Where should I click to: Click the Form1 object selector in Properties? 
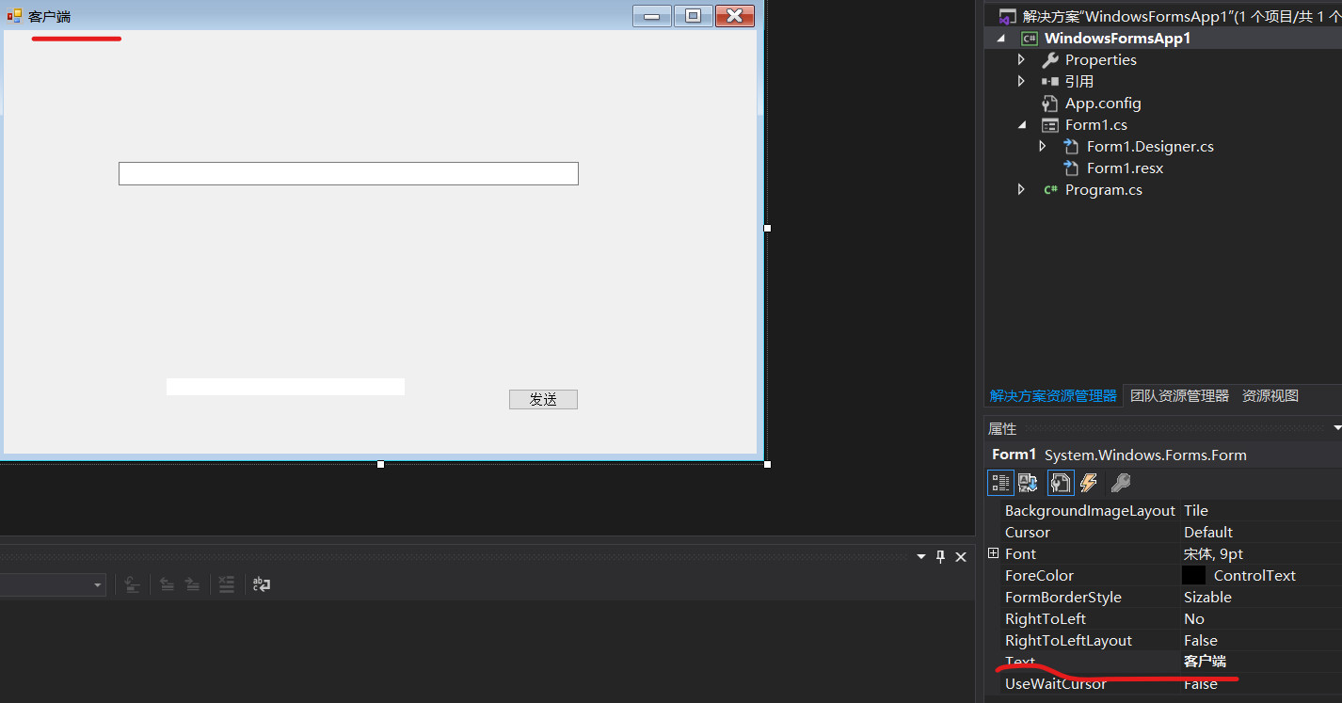pyautogui.click(x=1163, y=455)
